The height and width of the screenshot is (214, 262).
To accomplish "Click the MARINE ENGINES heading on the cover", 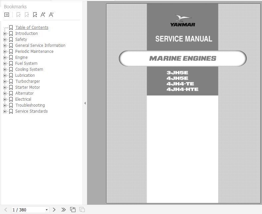I will tap(183, 58).
